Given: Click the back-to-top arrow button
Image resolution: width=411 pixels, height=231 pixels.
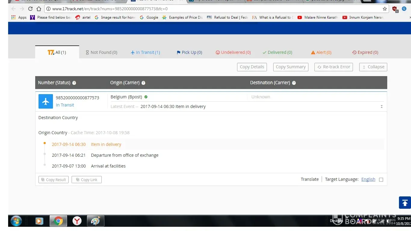Looking at the screenshot, I should (x=405, y=202).
